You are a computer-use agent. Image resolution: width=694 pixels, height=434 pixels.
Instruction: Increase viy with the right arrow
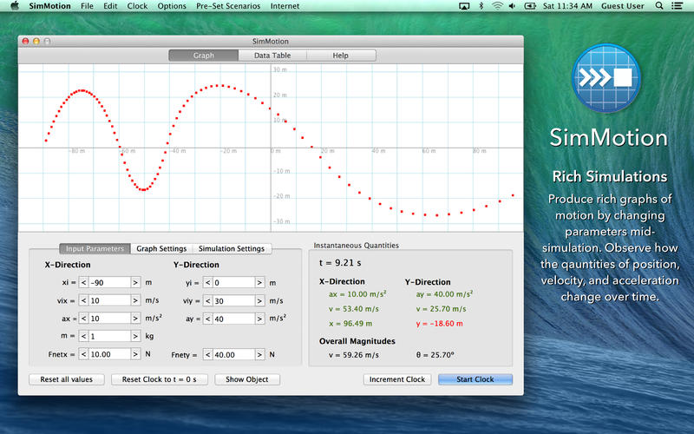pos(259,300)
